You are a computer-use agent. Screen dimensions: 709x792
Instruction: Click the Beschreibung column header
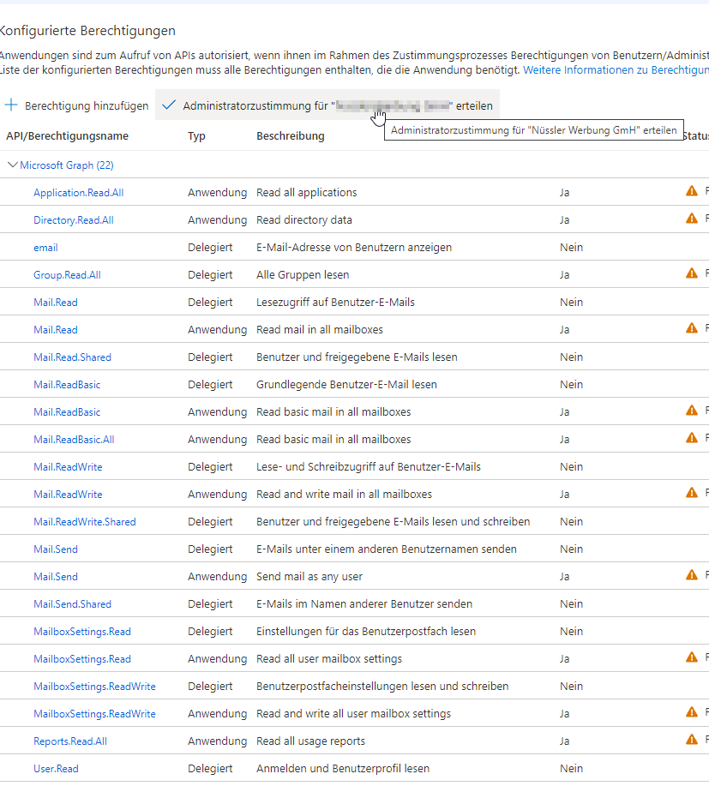pyautogui.click(x=290, y=136)
